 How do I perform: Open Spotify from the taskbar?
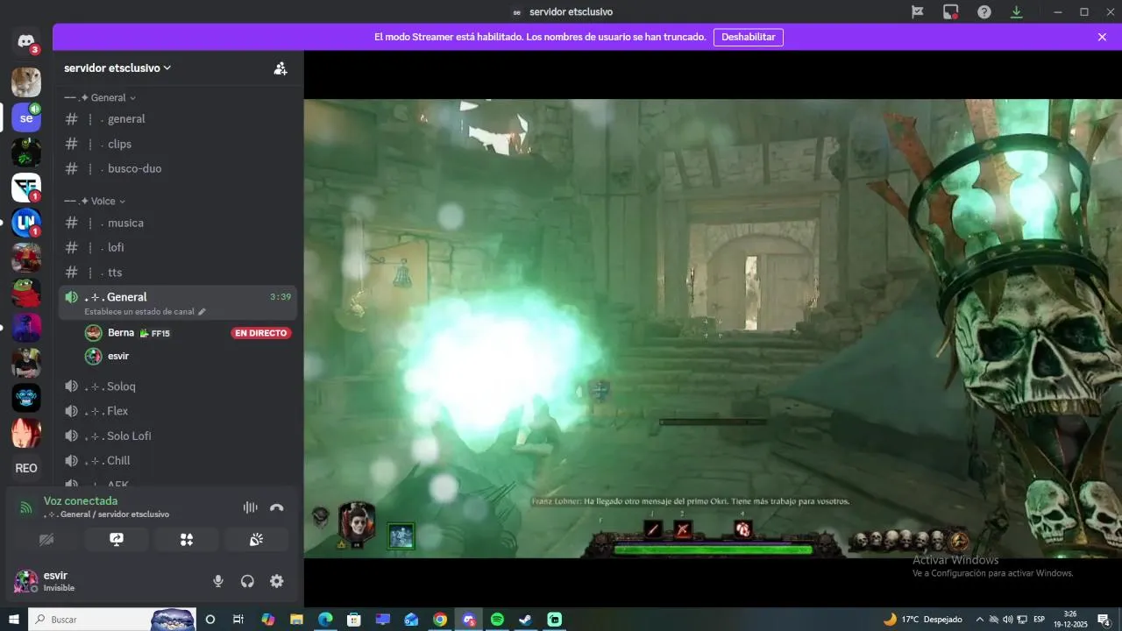(497, 620)
